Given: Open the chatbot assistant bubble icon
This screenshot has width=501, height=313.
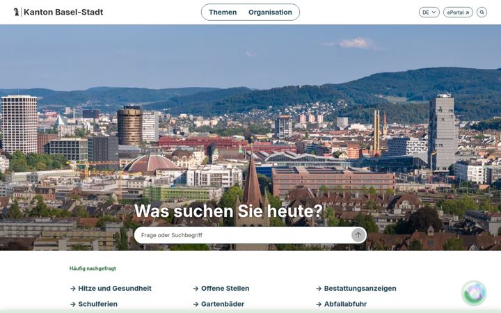Looking at the screenshot, I should pos(474,293).
